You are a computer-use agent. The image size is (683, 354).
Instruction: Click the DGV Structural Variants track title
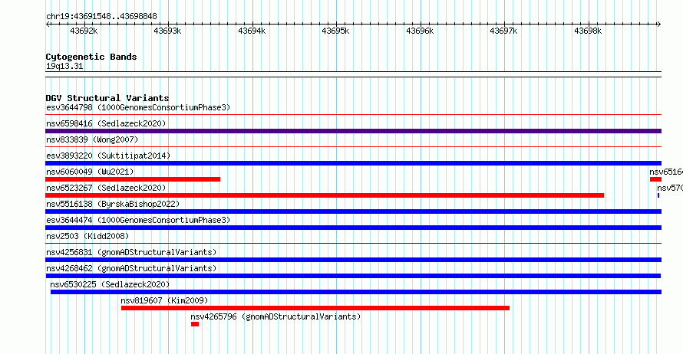[107, 98]
